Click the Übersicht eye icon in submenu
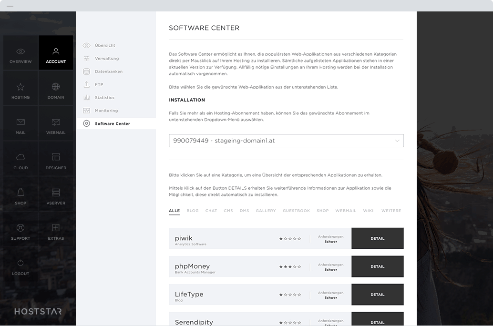The width and height of the screenshot is (493, 326). 86,45
